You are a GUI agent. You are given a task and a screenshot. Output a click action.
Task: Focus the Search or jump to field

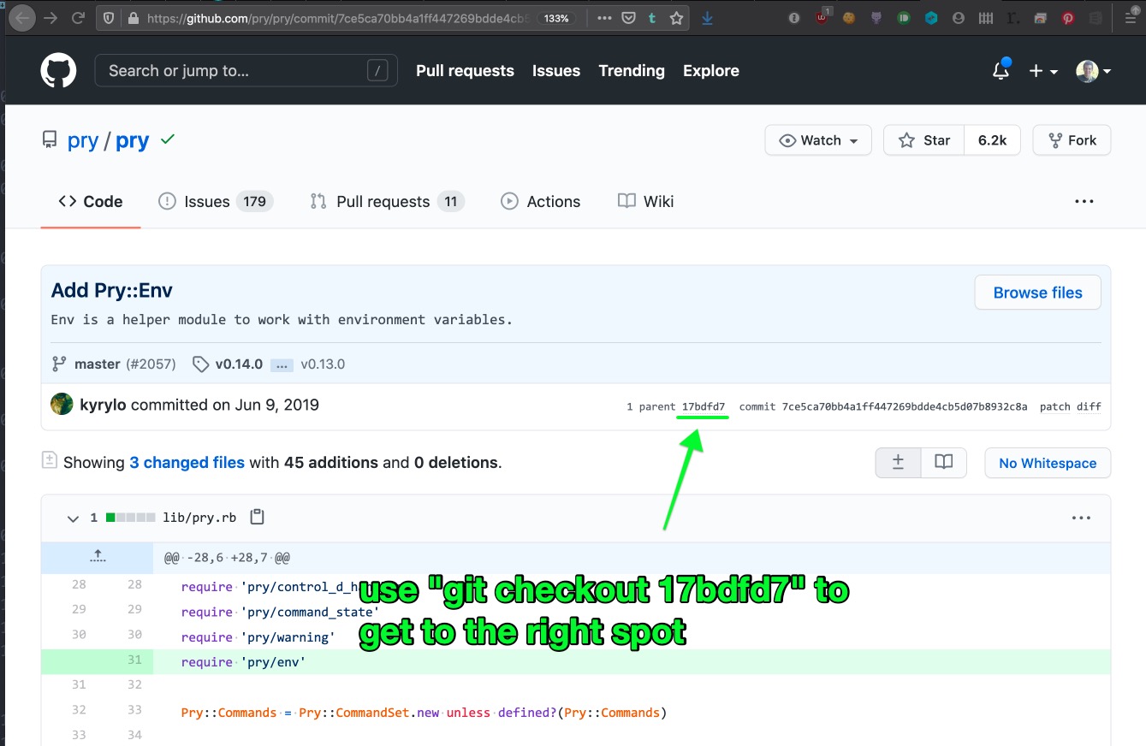(246, 70)
